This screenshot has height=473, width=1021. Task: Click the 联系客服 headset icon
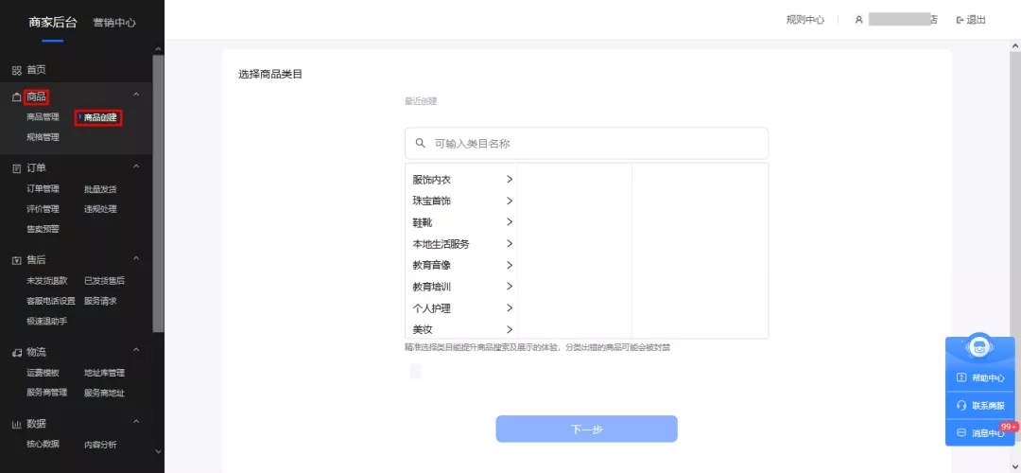click(x=961, y=405)
